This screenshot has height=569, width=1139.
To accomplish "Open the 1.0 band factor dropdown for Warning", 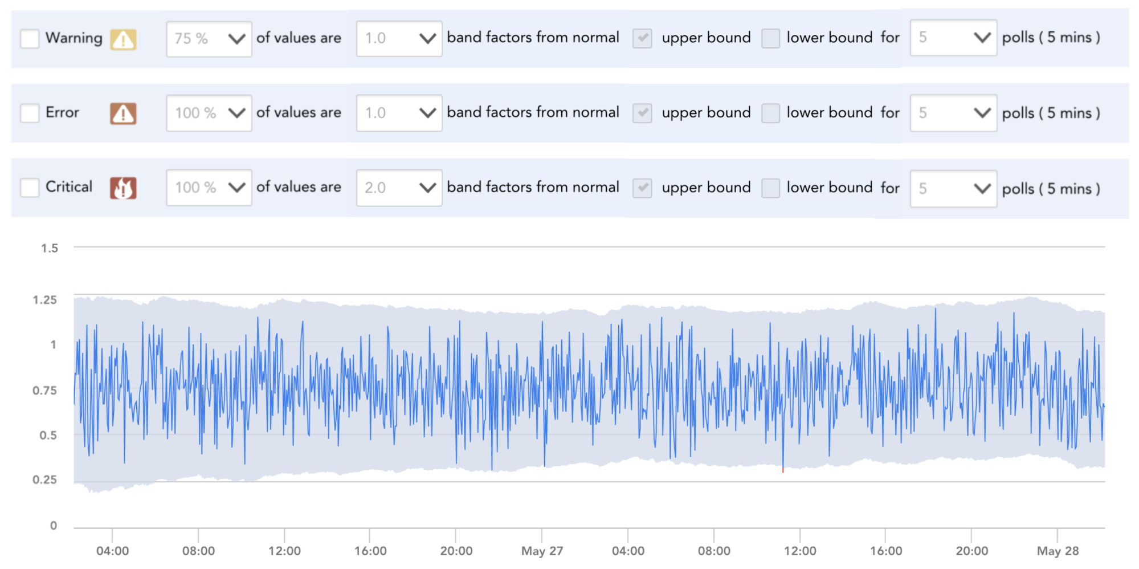I will point(399,39).
